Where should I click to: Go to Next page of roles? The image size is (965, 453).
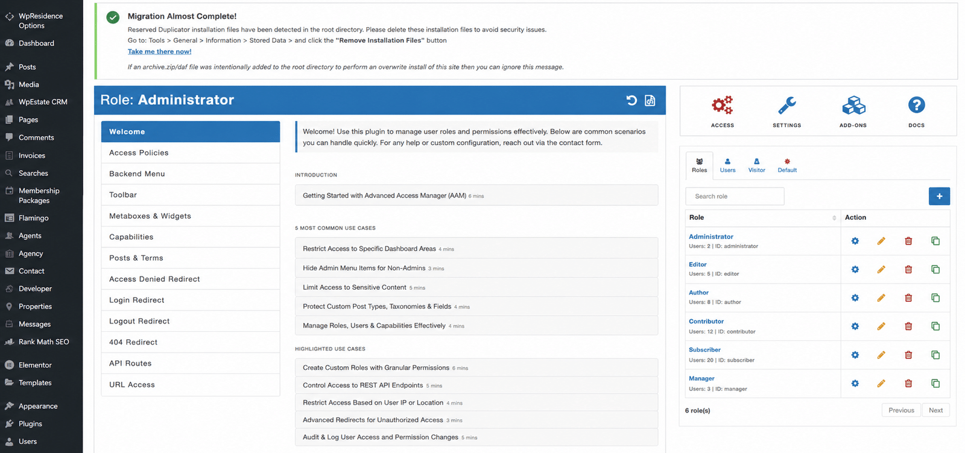point(935,410)
